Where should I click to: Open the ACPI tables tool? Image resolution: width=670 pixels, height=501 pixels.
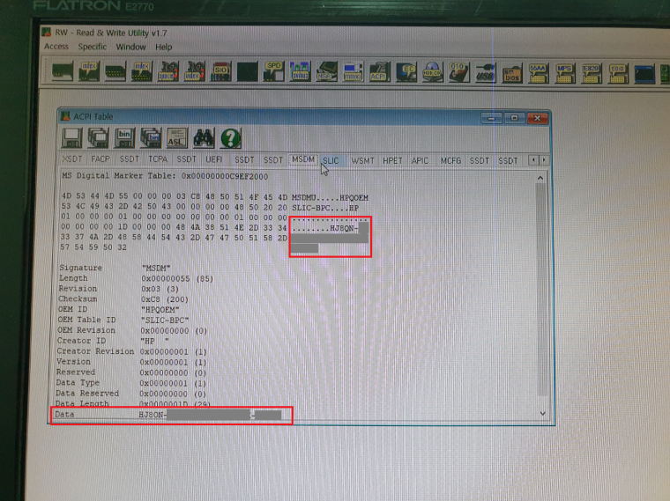(x=379, y=71)
